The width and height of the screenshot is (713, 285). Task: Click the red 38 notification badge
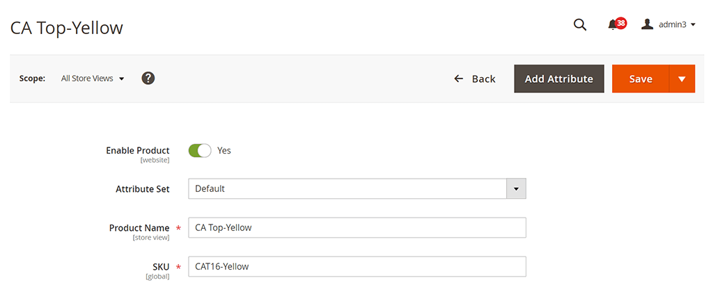[x=620, y=23]
